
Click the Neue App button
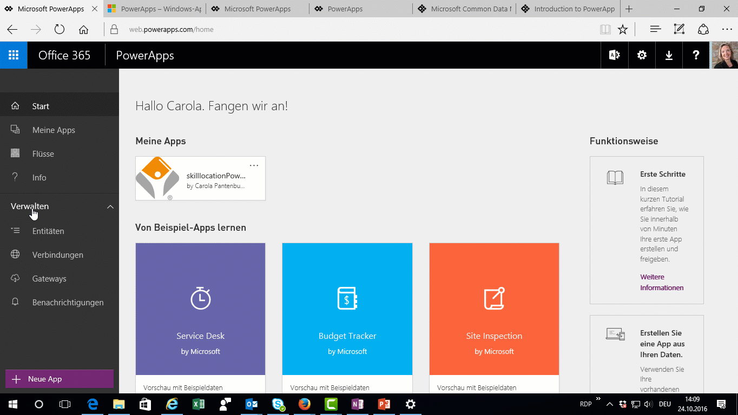click(x=60, y=379)
